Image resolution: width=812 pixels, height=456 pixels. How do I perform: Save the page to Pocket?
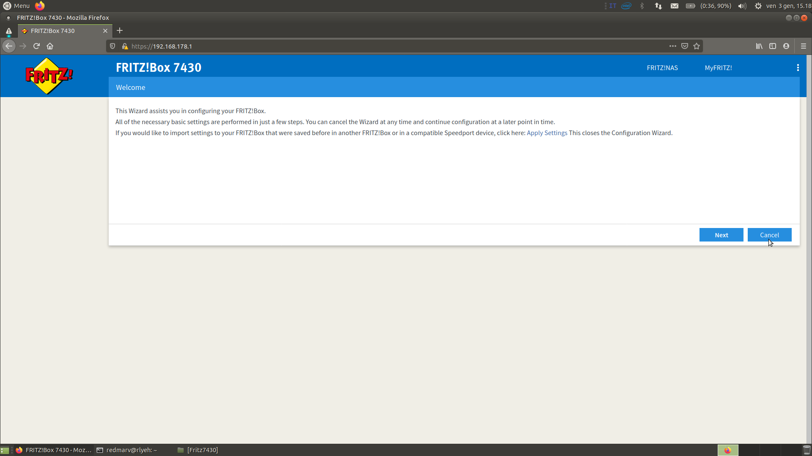coord(685,46)
